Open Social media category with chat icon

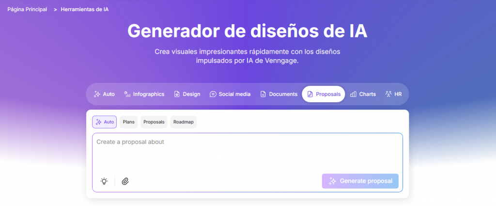tap(230, 94)
